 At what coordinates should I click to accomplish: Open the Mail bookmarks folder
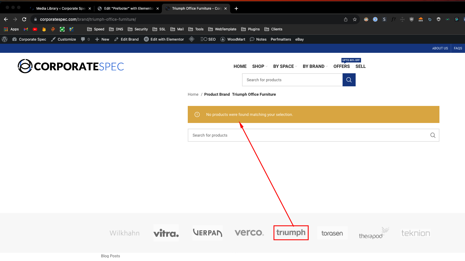click(x=177, y=29)
